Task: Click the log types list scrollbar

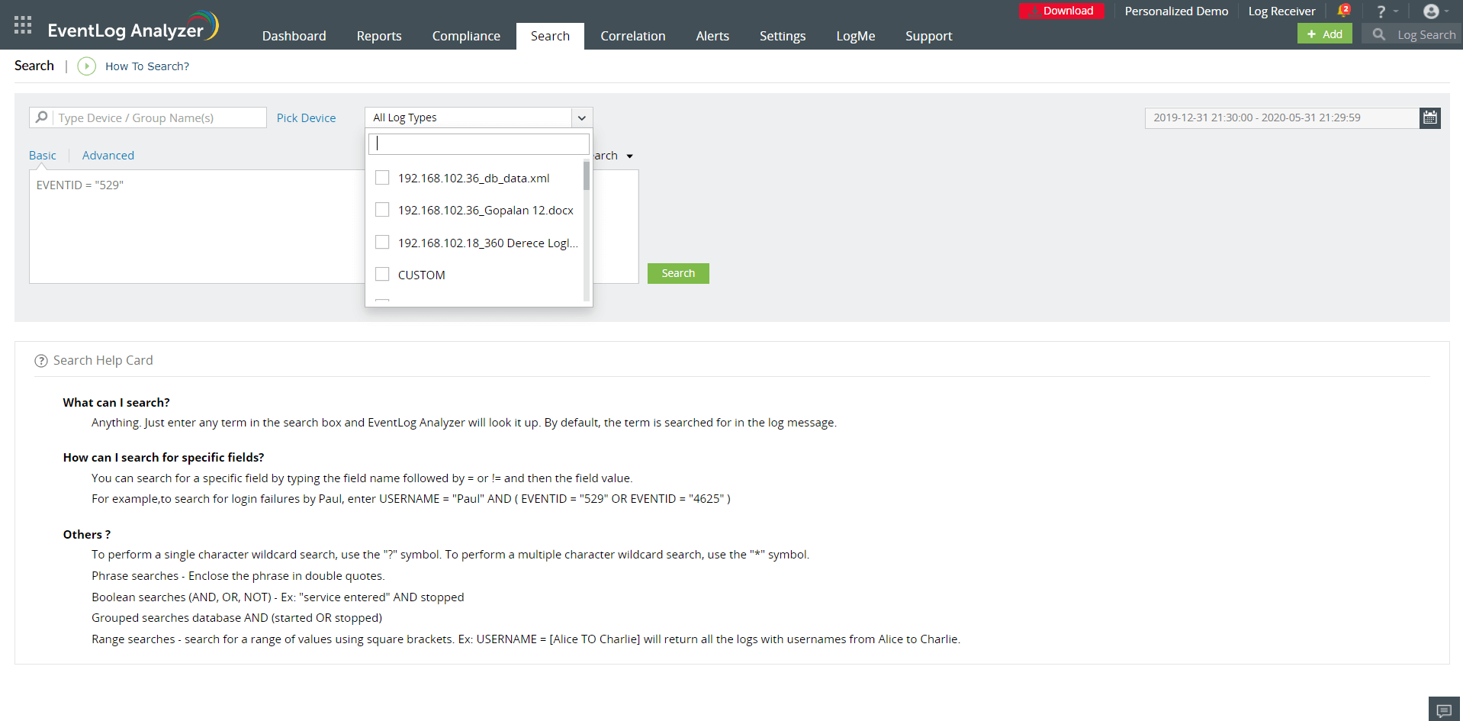Action: click(587, 175)
